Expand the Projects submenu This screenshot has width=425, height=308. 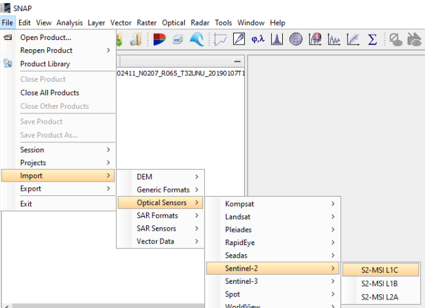pos(58,163)
